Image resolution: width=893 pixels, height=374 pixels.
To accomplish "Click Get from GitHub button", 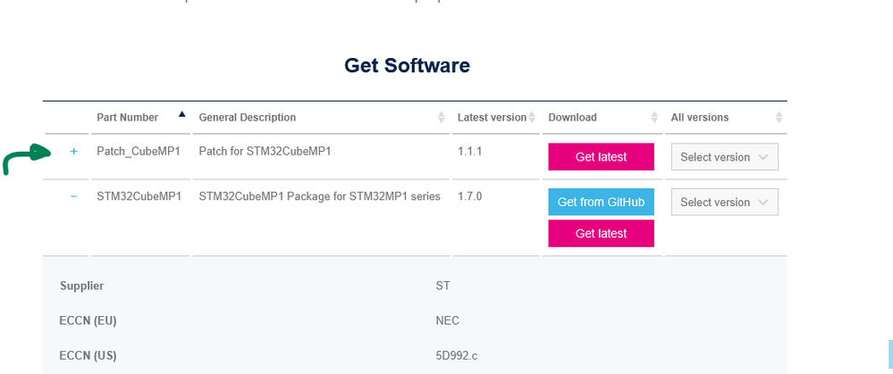I will pos(601,202).
